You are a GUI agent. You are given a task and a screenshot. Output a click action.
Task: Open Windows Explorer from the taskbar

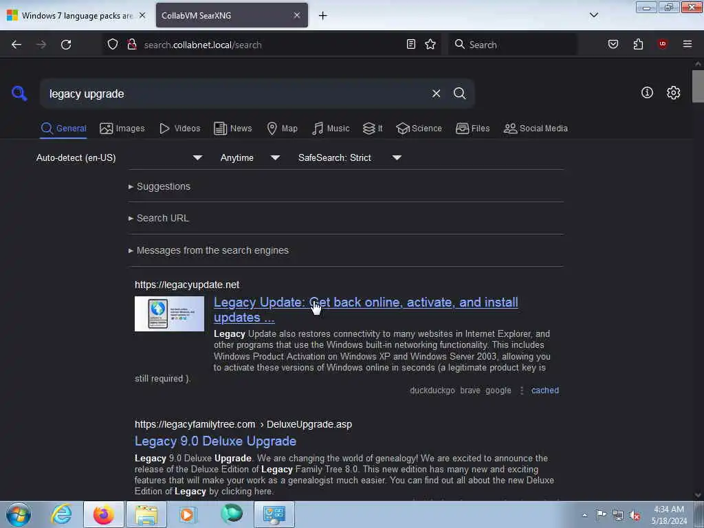tap(146, 514)
